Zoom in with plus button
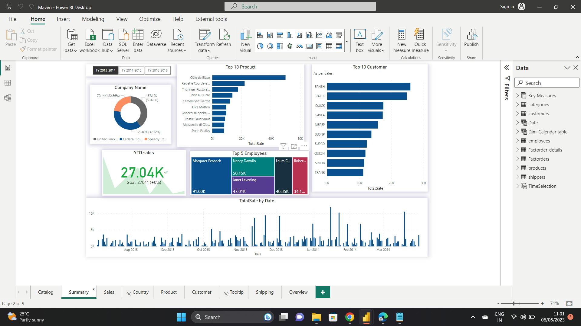 point(542,304)
